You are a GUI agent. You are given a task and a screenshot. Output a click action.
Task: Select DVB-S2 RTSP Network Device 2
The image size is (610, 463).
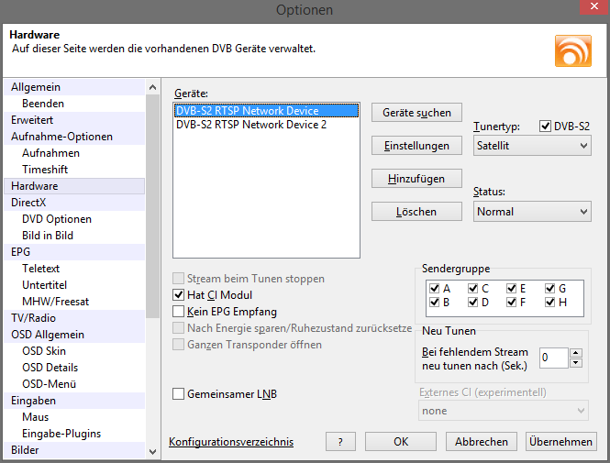pos(250,125)
